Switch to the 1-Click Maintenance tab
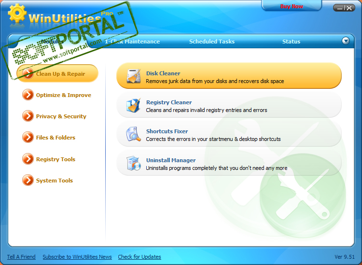This screenshot has height=265, width=362. 132,42
